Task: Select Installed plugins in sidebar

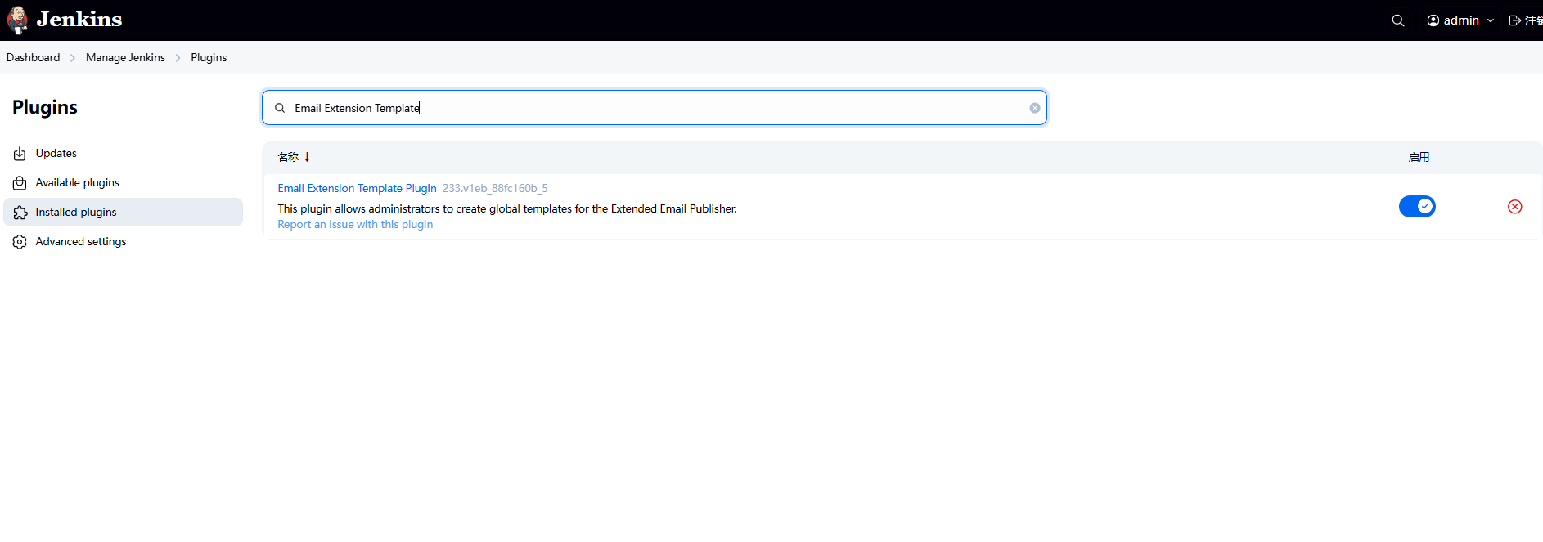Action: point(76,213)
